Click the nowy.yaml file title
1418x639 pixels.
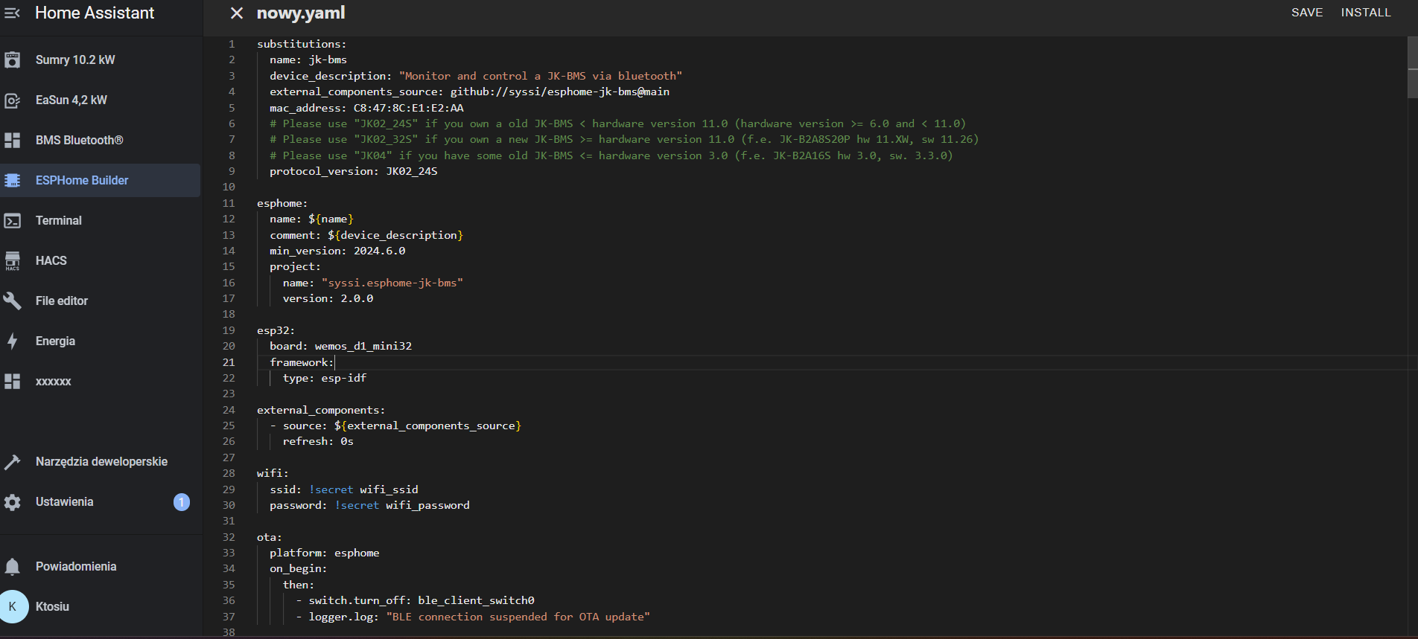(x=301, y=13)
